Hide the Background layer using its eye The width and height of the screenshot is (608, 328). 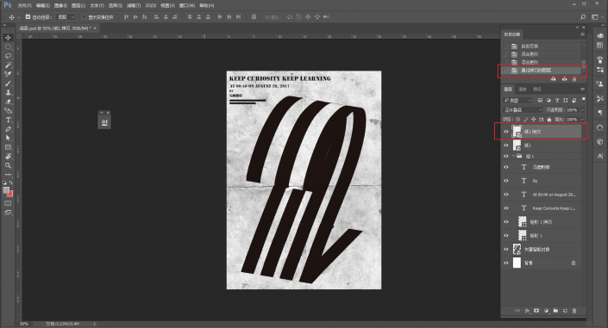[x=505, y=263]
